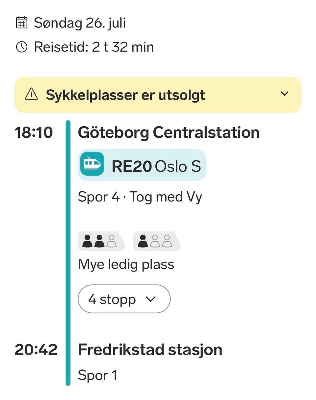Select Göteborg Centralstation departure stop
The width and height of the screenshot is (316, 400).
click(169, 133)
